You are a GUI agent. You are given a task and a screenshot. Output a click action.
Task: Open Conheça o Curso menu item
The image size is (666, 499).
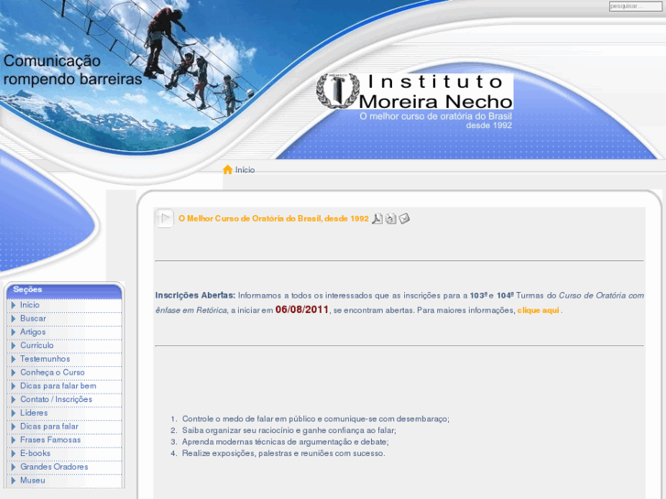52,373
